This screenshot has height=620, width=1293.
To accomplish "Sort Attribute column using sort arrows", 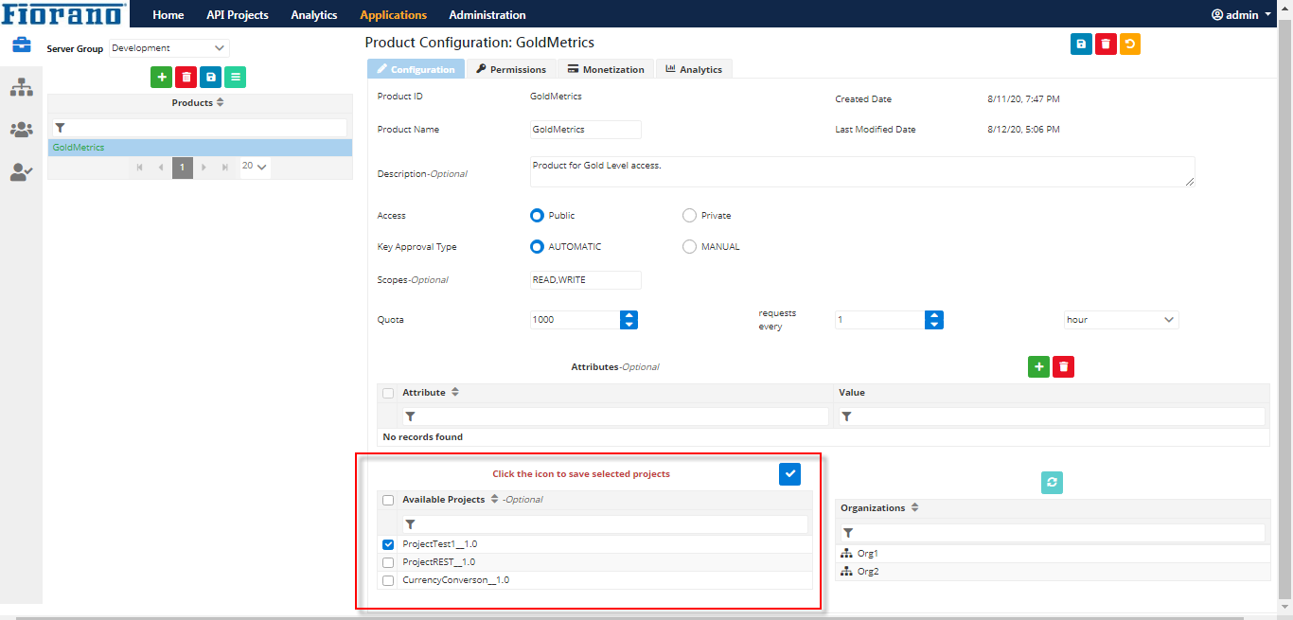I will (454, 392).
